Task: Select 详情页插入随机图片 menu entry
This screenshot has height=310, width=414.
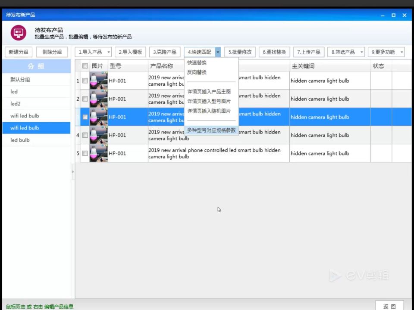Action: pyautogui.click(x=209, y=111)
